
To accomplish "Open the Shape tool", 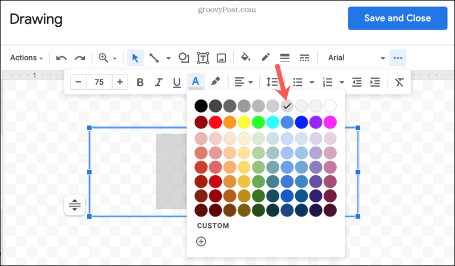I will [184, 58].
